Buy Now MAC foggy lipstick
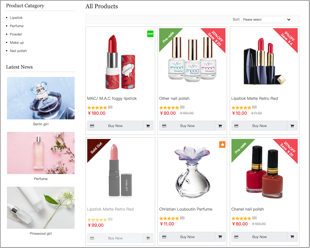The width and height of the screenshot is (310, 248). pyautogui.click(x=115, y=126)
